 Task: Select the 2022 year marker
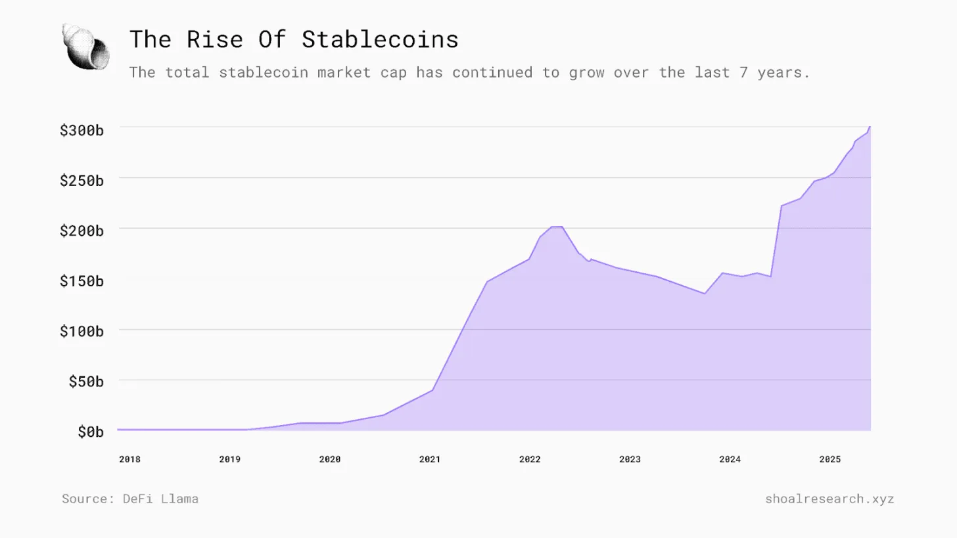(530, 459)
